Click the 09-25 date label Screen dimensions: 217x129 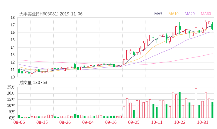[x=134, y=122]
